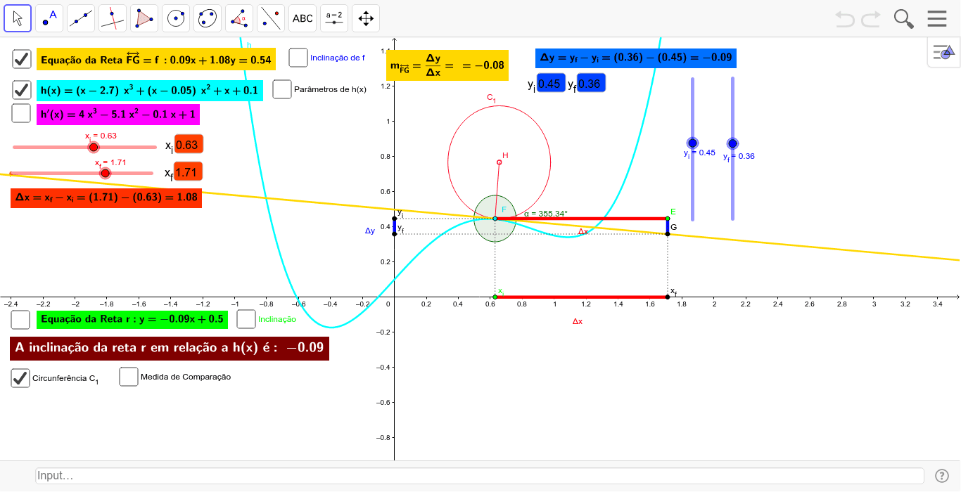Click the yf = 0.36 vertical slider handle
The width and height of the screenshot is (961, 492).
click(732, 143)
